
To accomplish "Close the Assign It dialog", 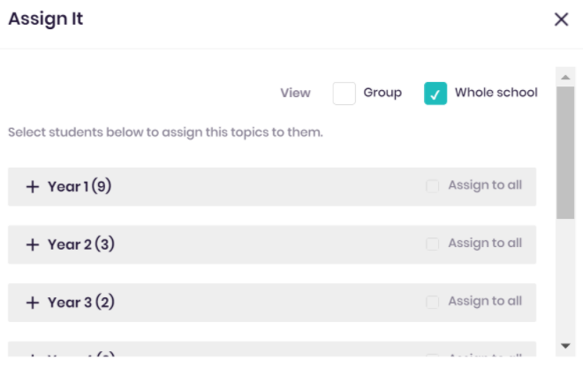I will tap(562, 19).
